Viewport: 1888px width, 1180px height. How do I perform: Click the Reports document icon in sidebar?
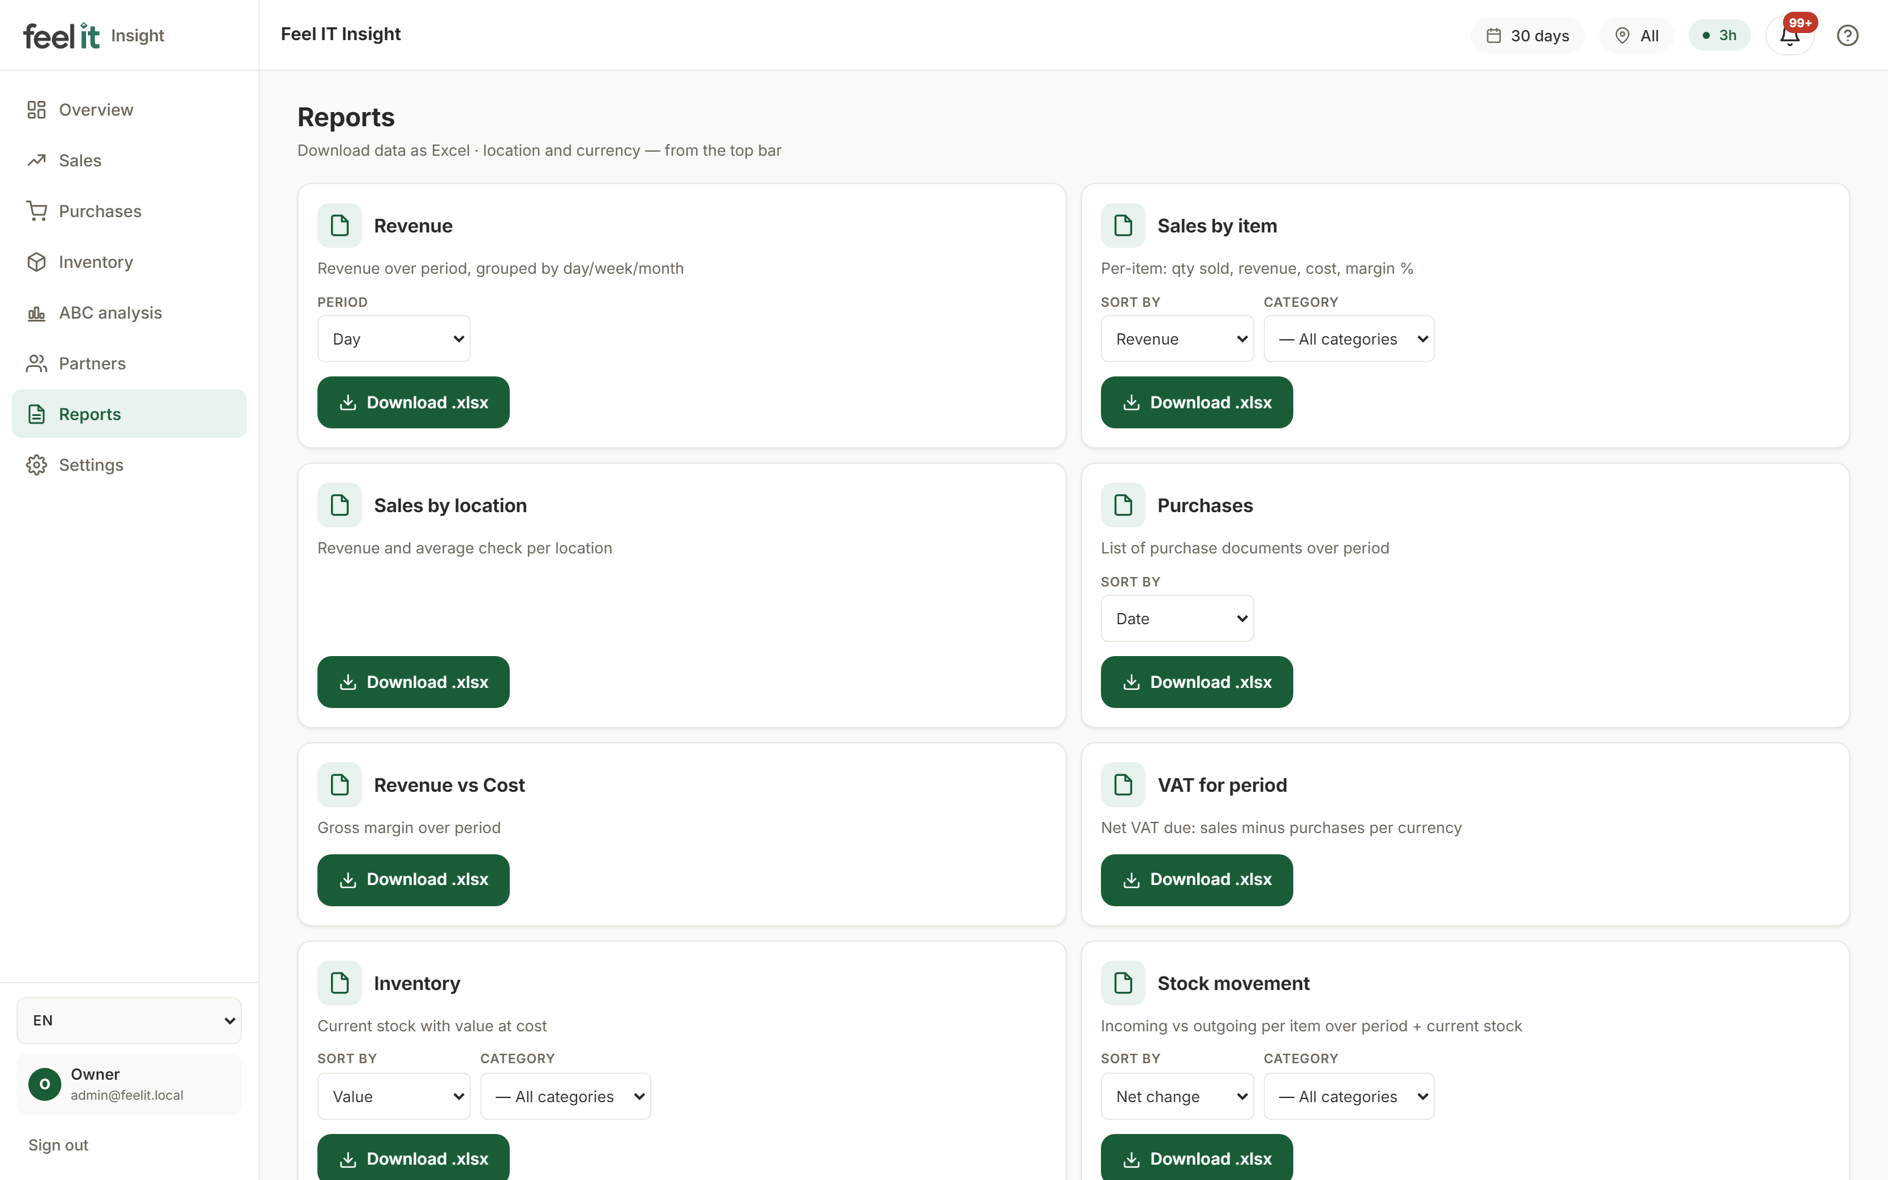tap(37, 414)
